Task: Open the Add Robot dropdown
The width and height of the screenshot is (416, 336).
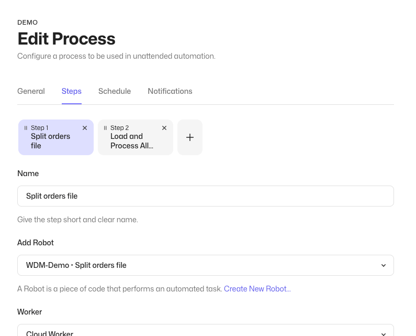Action: (206, 265)
